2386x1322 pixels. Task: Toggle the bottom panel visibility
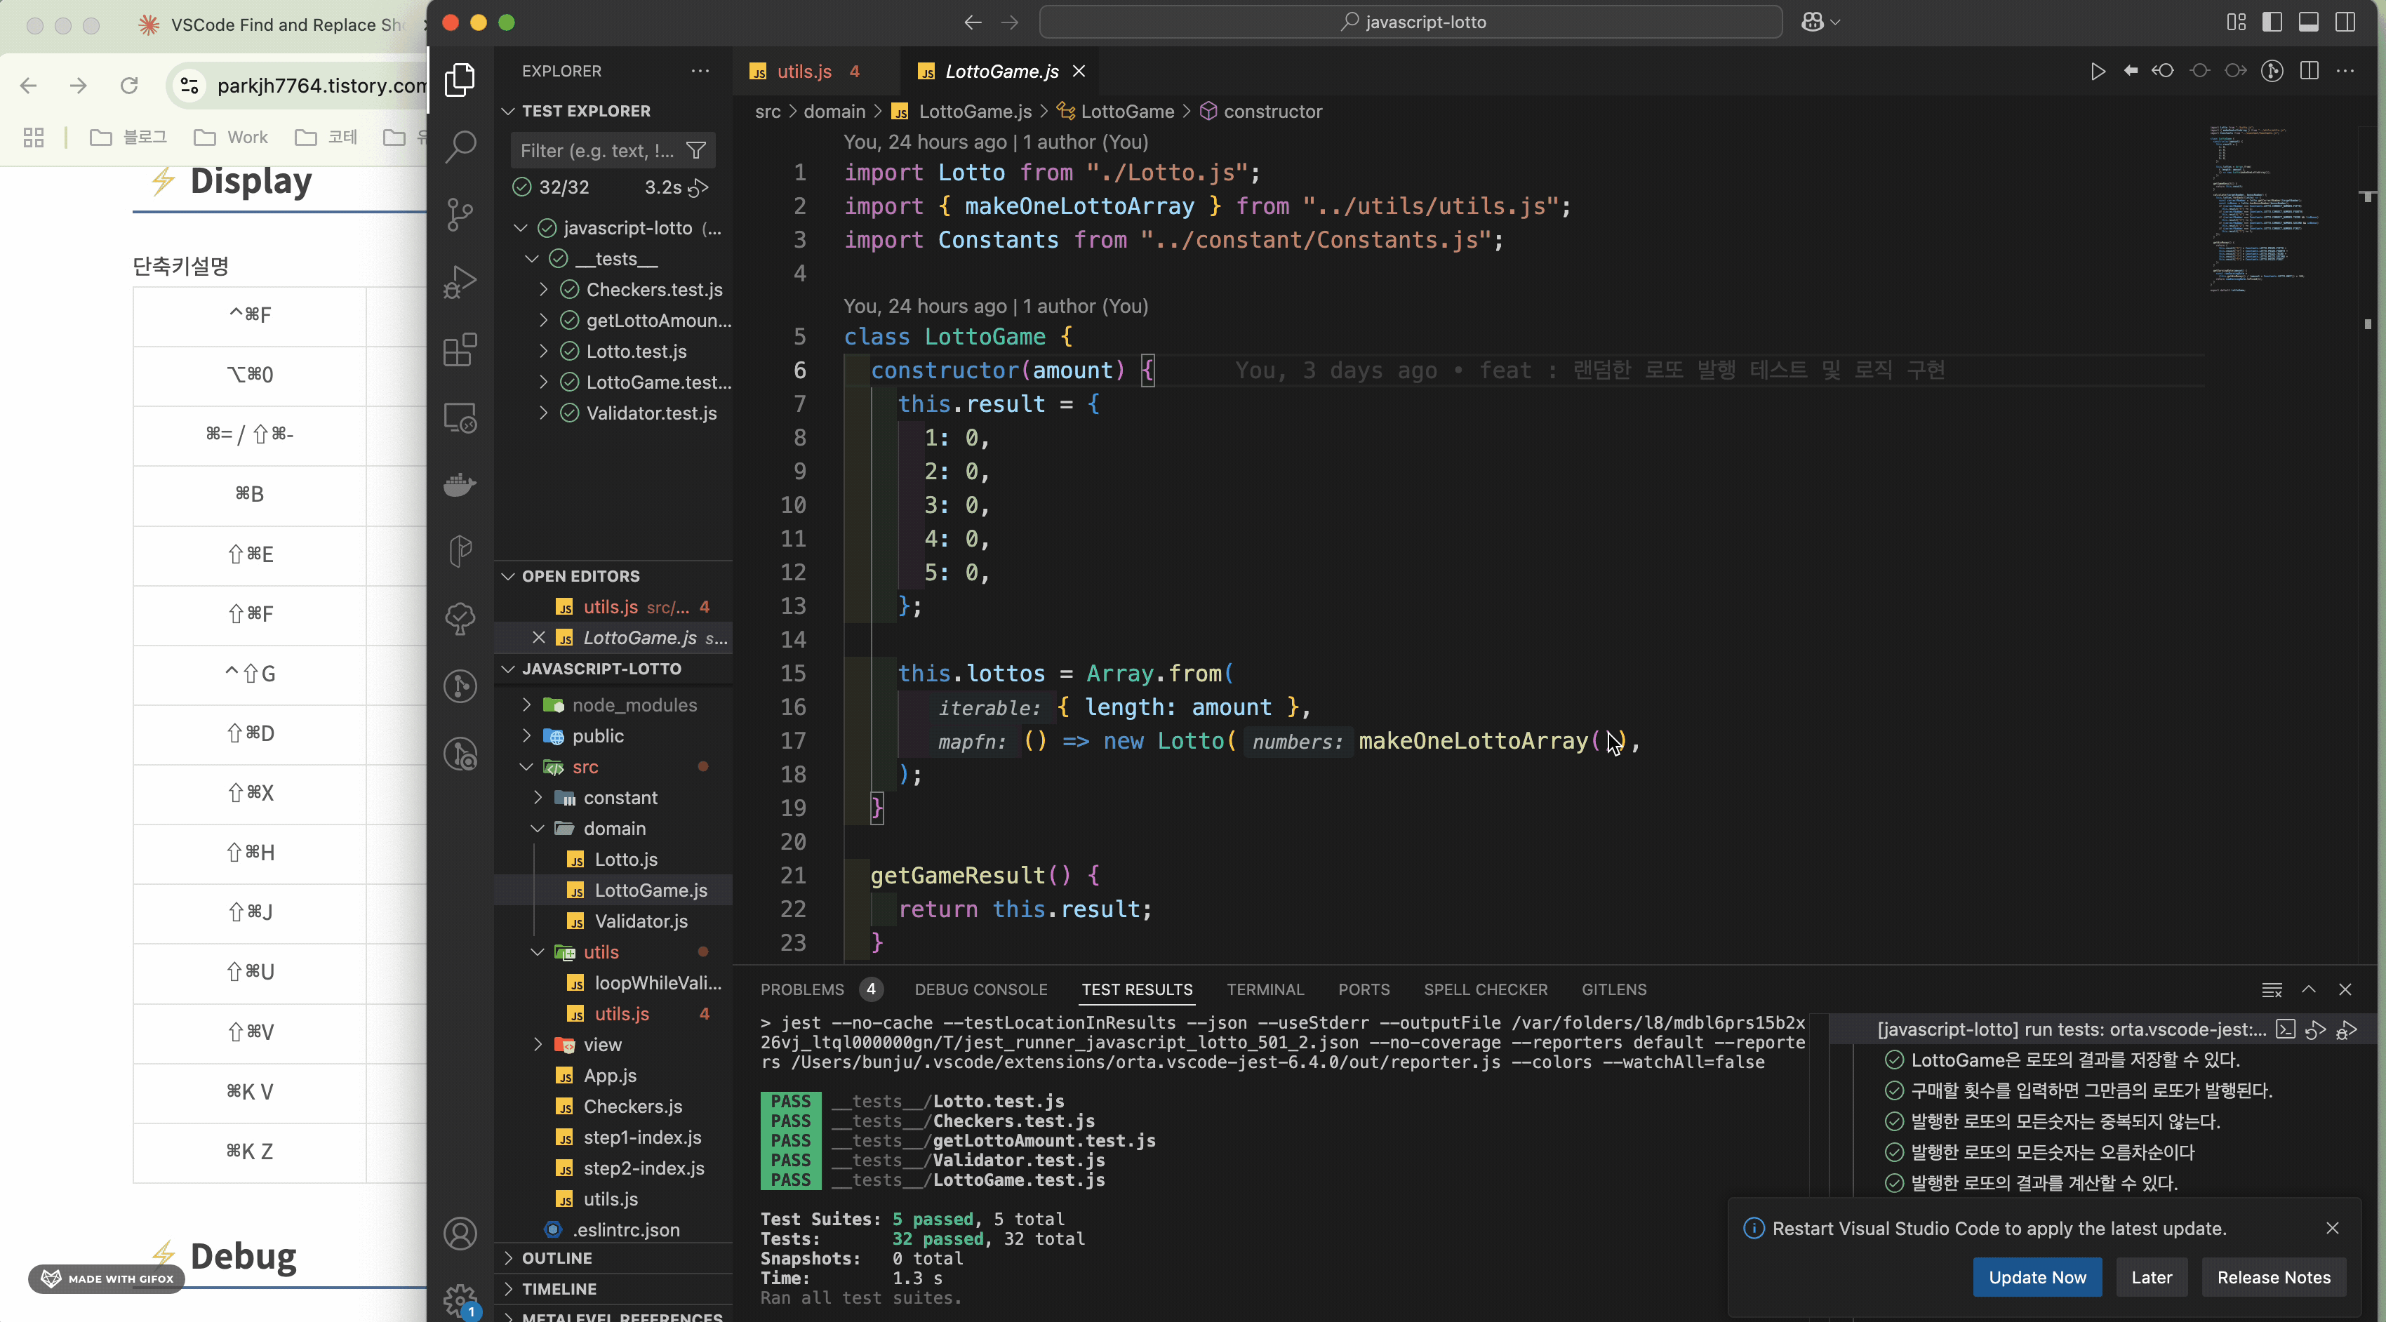click(2309, 22)
